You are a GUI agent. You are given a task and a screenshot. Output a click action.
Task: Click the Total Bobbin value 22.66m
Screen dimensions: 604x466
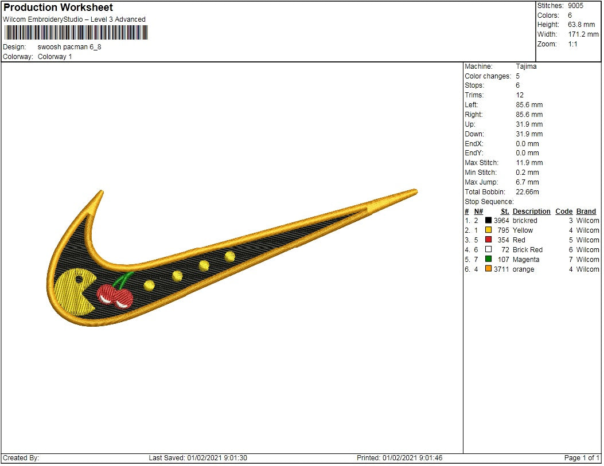click(x=528, y=193)
